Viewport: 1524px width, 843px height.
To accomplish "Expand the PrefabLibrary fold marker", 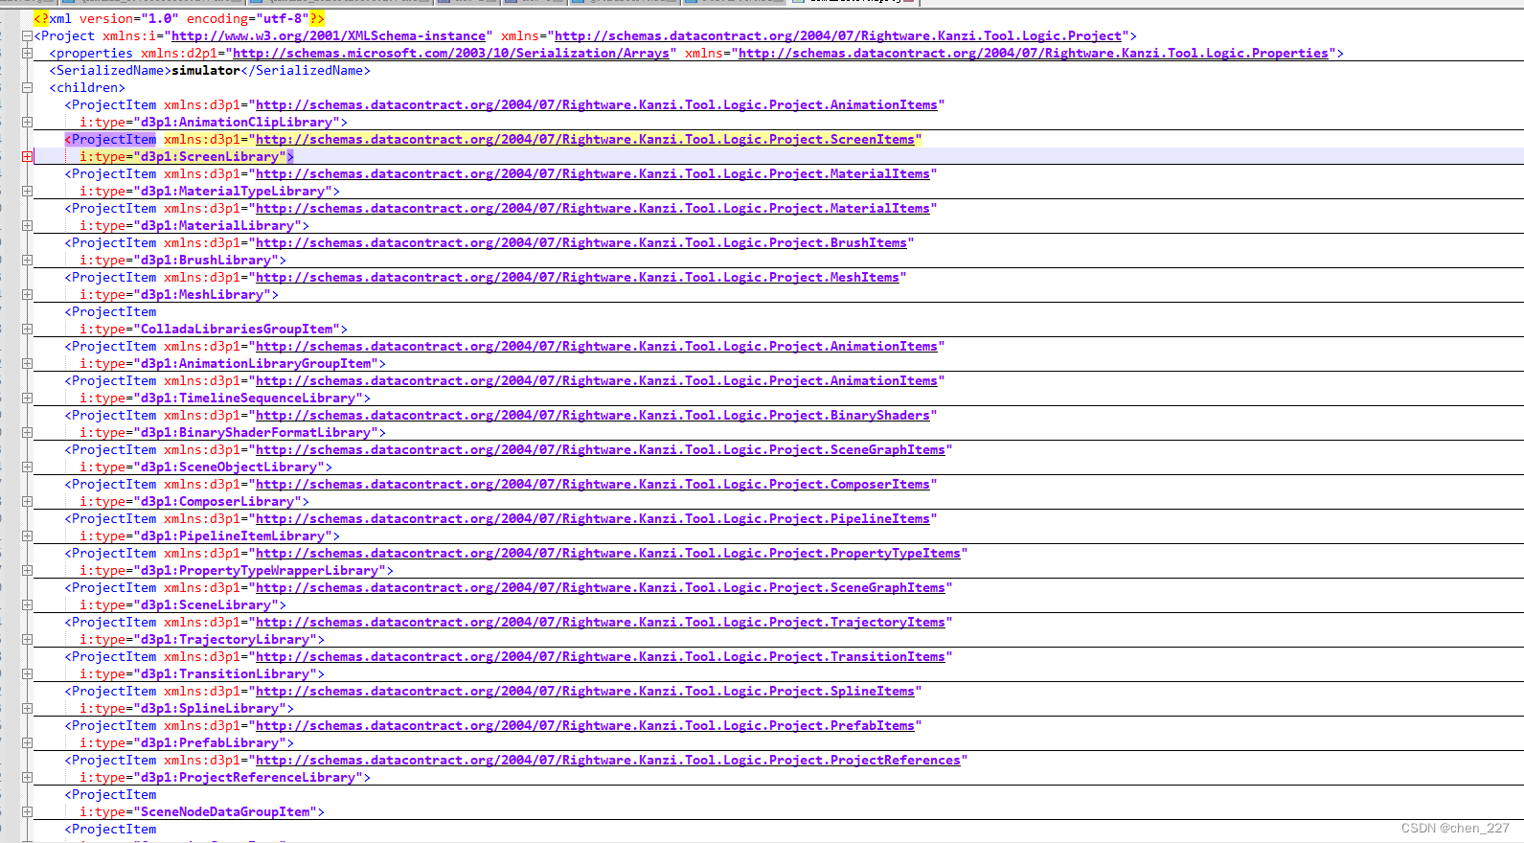I will (x=27, y=743).
